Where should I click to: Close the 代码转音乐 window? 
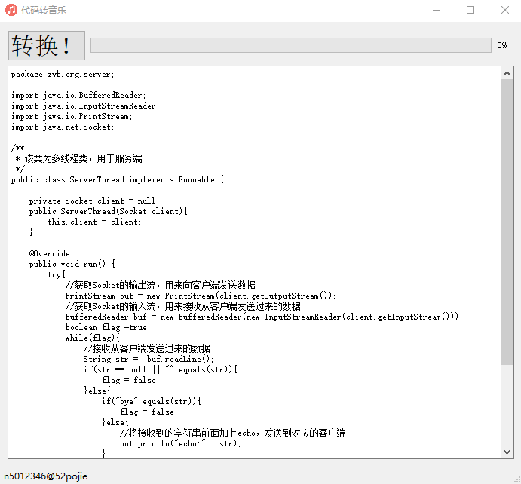(504, 11)
